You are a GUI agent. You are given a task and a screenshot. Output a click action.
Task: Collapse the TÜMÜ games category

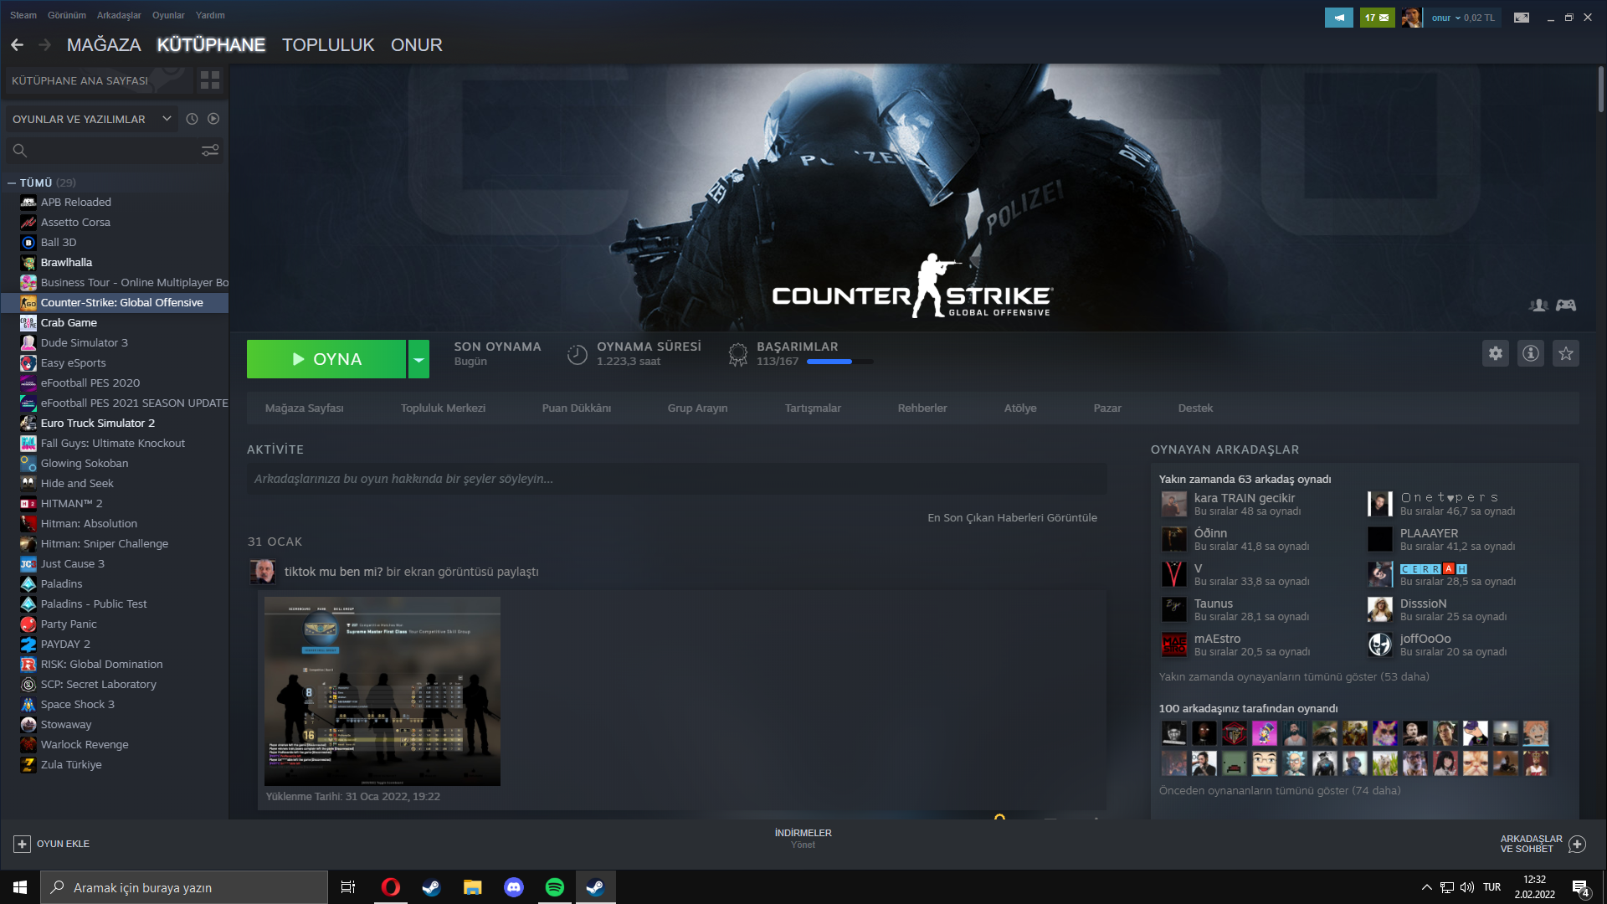[12, 182]
